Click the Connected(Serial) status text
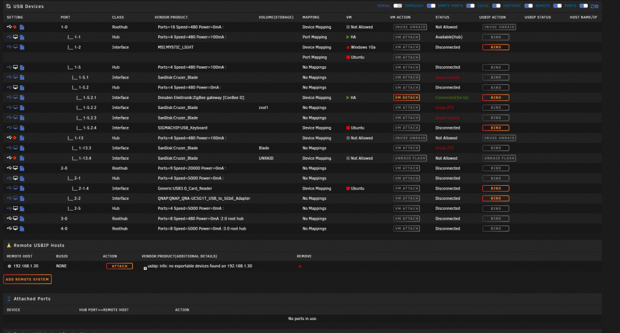Image resolution: width=620 pixels, height=333 pixels. 452,97
